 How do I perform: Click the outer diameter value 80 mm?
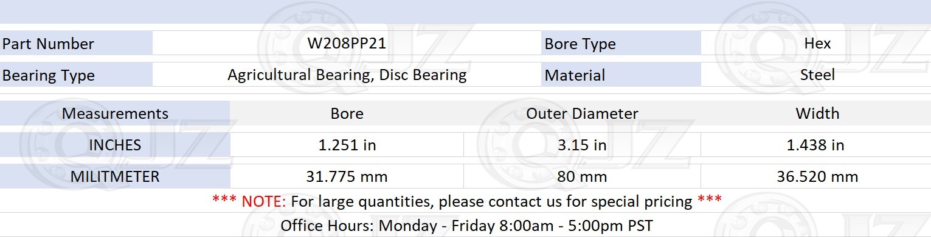click(x=582, y=176)
